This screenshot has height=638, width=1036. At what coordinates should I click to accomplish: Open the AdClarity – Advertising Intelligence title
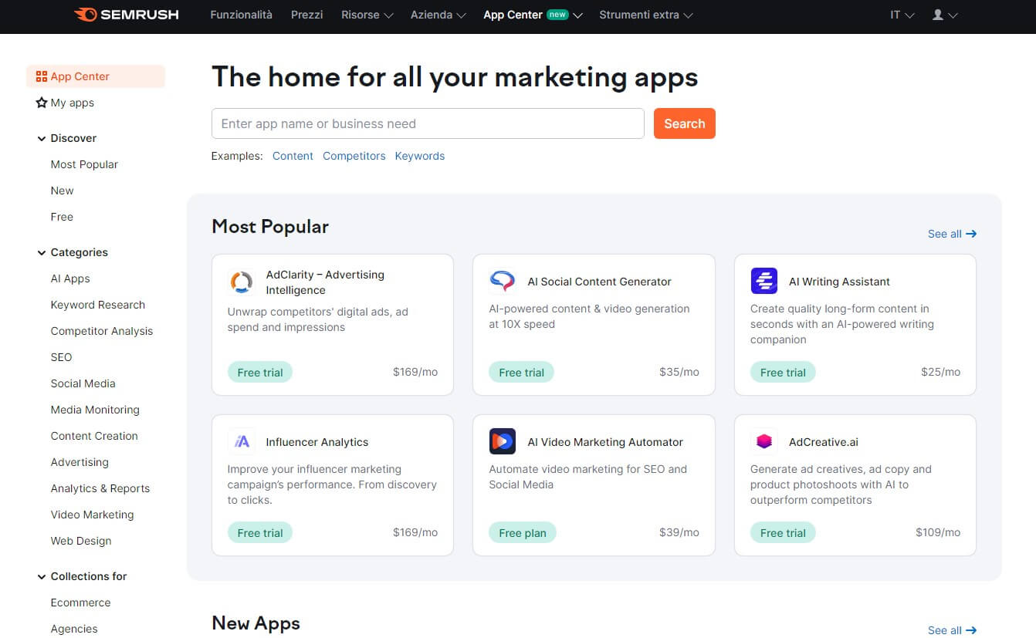[325, 282]
